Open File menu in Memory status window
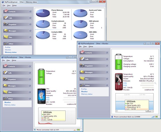161x132 pixels. click(x=4, y=5)
